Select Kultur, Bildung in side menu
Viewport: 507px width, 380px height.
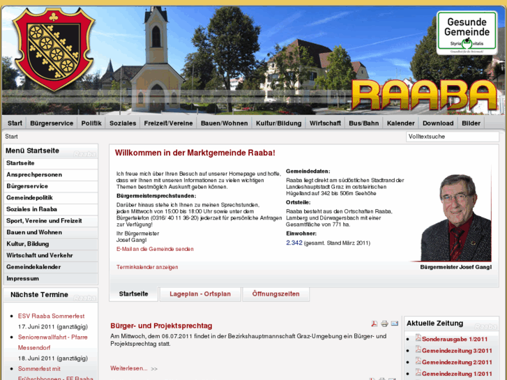51,244
